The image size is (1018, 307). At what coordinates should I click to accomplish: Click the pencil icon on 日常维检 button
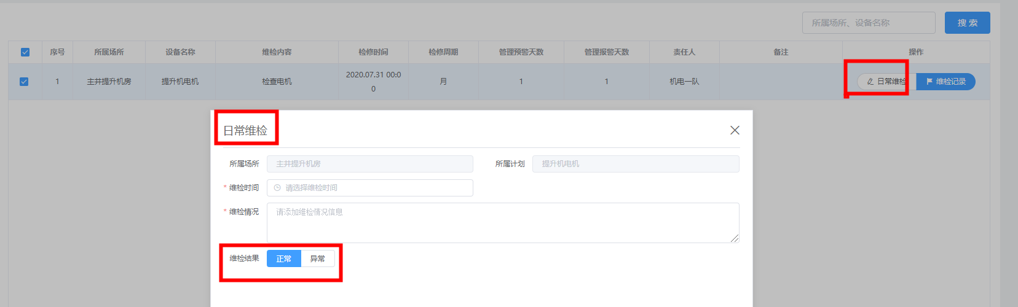coord(870,82)
